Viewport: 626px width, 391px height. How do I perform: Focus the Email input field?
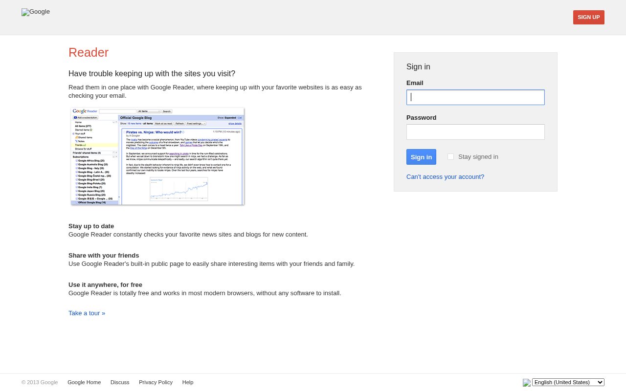click(475, 97)
